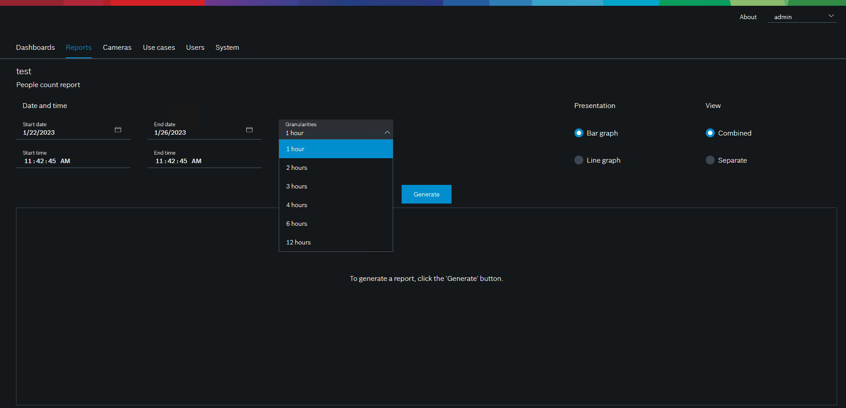Select the Line graph presentation option
The width and height of the screenshot is (846, 408).
579,160
